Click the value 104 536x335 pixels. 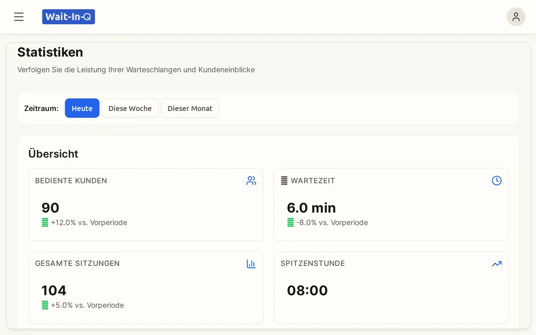point(54,291)
